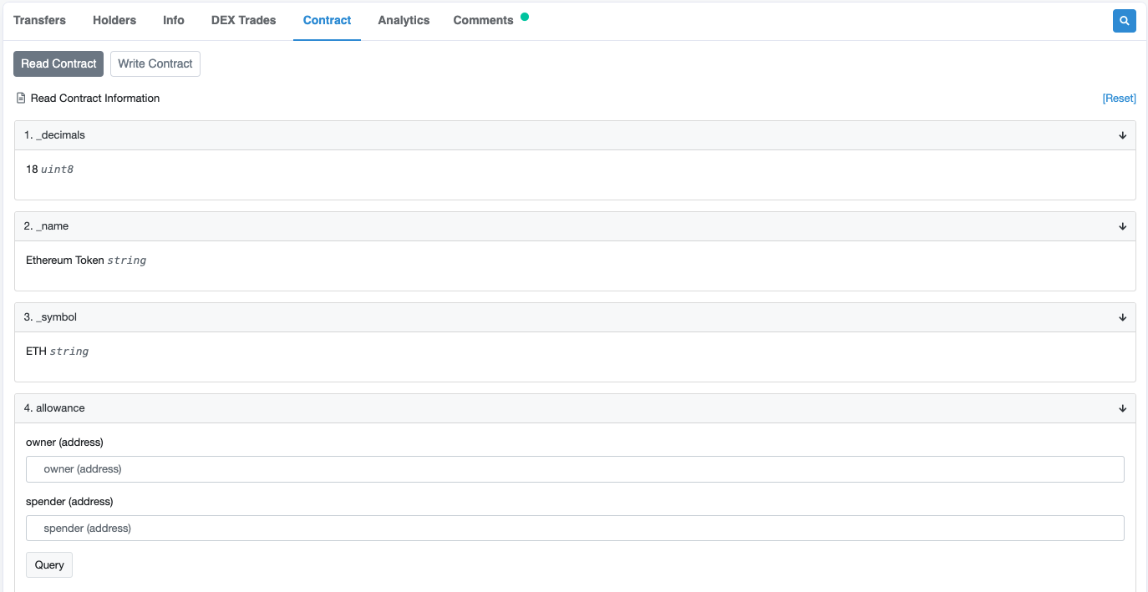
Task: Click the document icon beside Read Contract Information
Action: click(x=21, y=99)
